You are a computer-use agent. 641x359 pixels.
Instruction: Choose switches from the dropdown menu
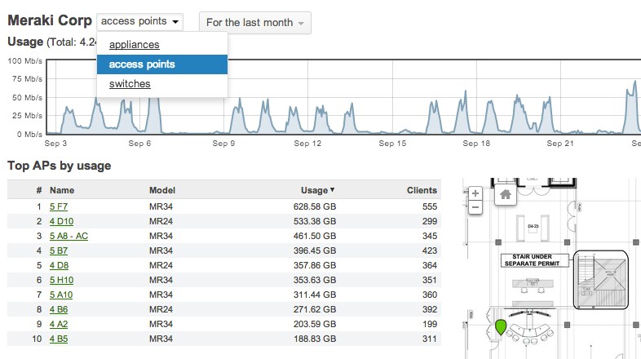coord(130,84)
